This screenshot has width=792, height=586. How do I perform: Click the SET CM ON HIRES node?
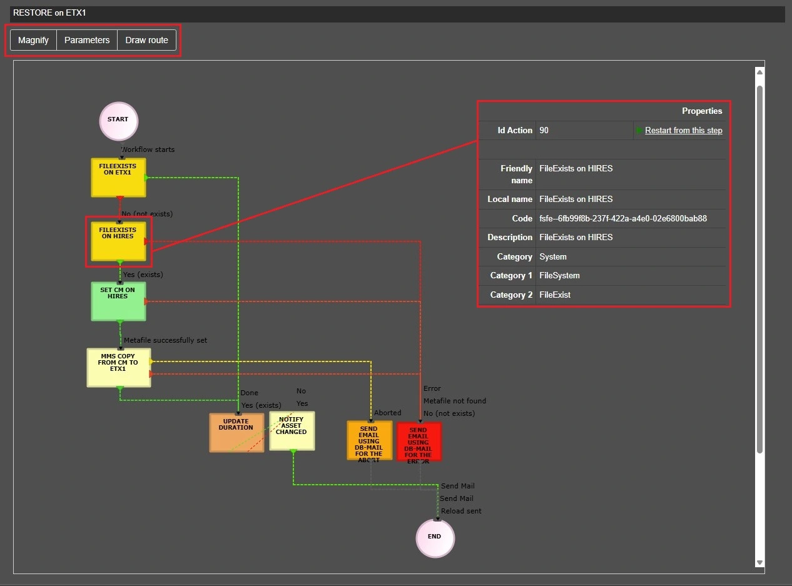coord(118,301)
